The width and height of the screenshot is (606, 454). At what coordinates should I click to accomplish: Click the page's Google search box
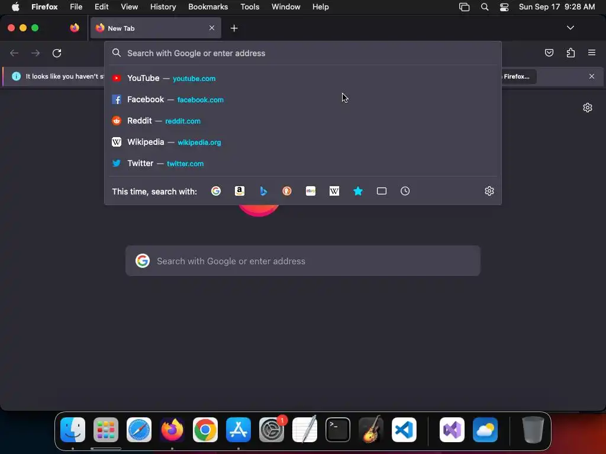(303, 261)
